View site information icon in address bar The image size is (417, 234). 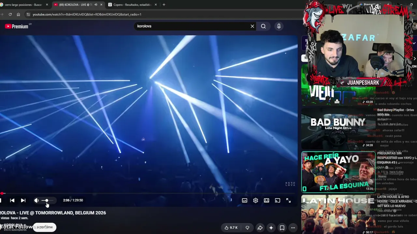click(28, 14)
